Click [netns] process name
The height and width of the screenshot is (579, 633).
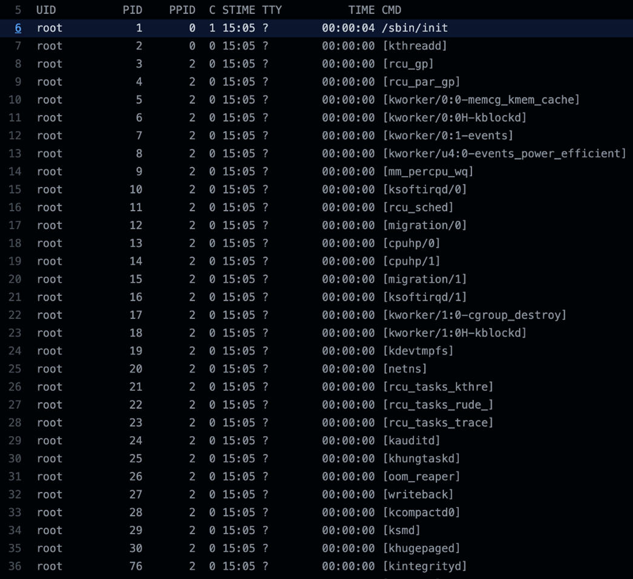[x=405, y=369]
